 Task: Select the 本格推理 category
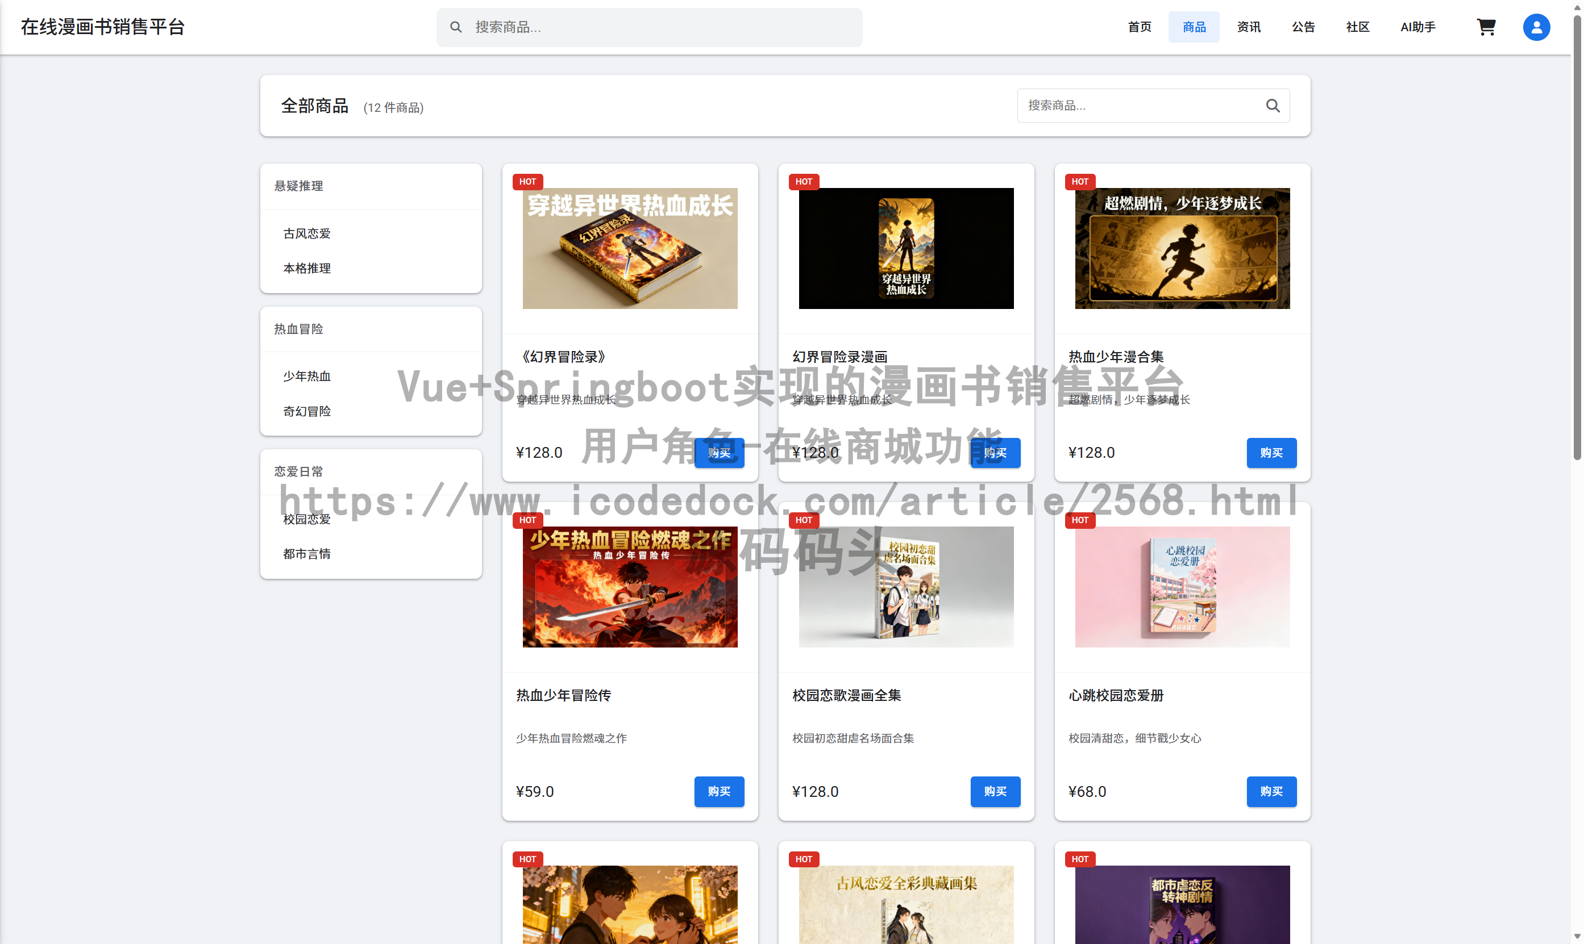pyautogui.click(x=306, y=268)
